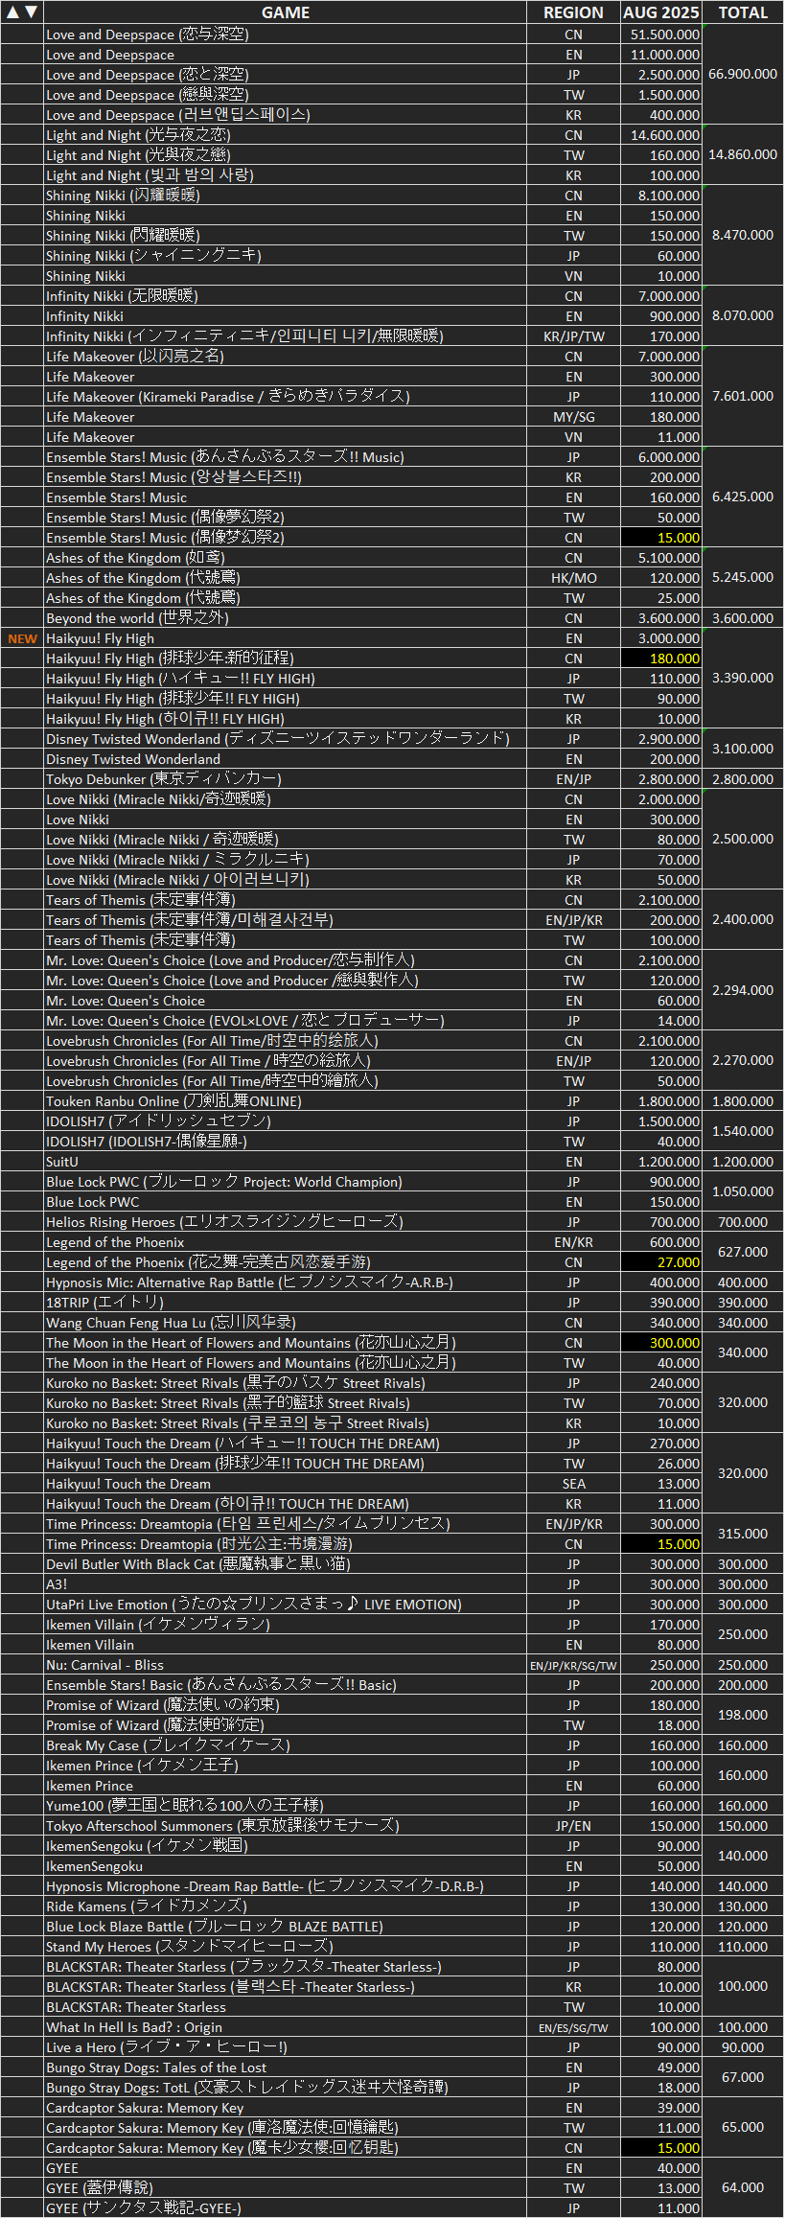Click the highlighted 180.000 cell for Haikyuu CN

[x=661, y=658]
